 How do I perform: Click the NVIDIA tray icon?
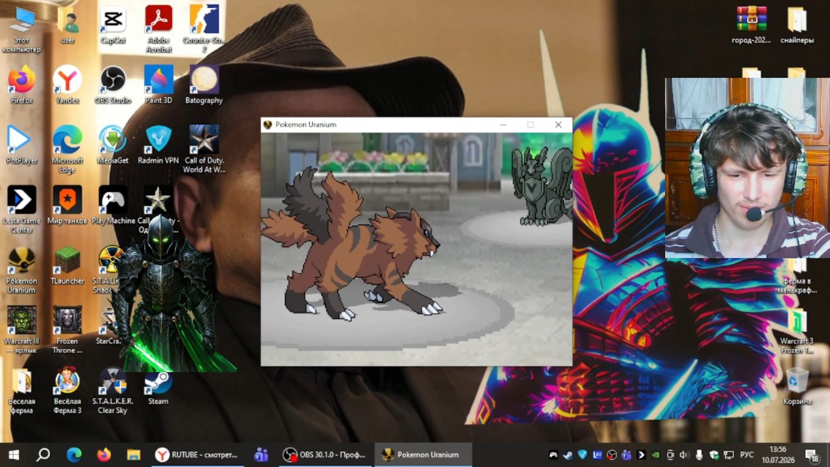tap(655, 455)
